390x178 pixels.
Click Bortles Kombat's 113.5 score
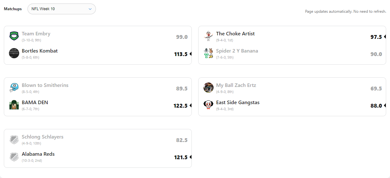click(181, 54)
